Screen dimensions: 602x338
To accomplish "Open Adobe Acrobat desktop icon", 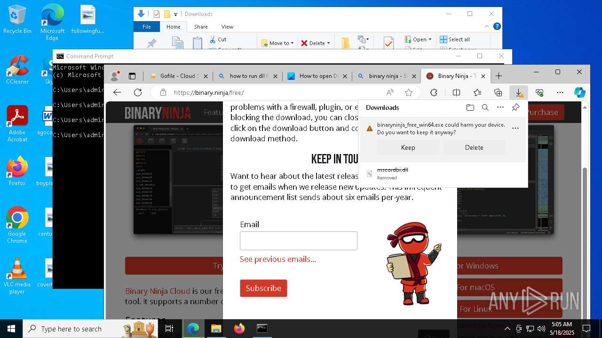I will coord(17,124).
